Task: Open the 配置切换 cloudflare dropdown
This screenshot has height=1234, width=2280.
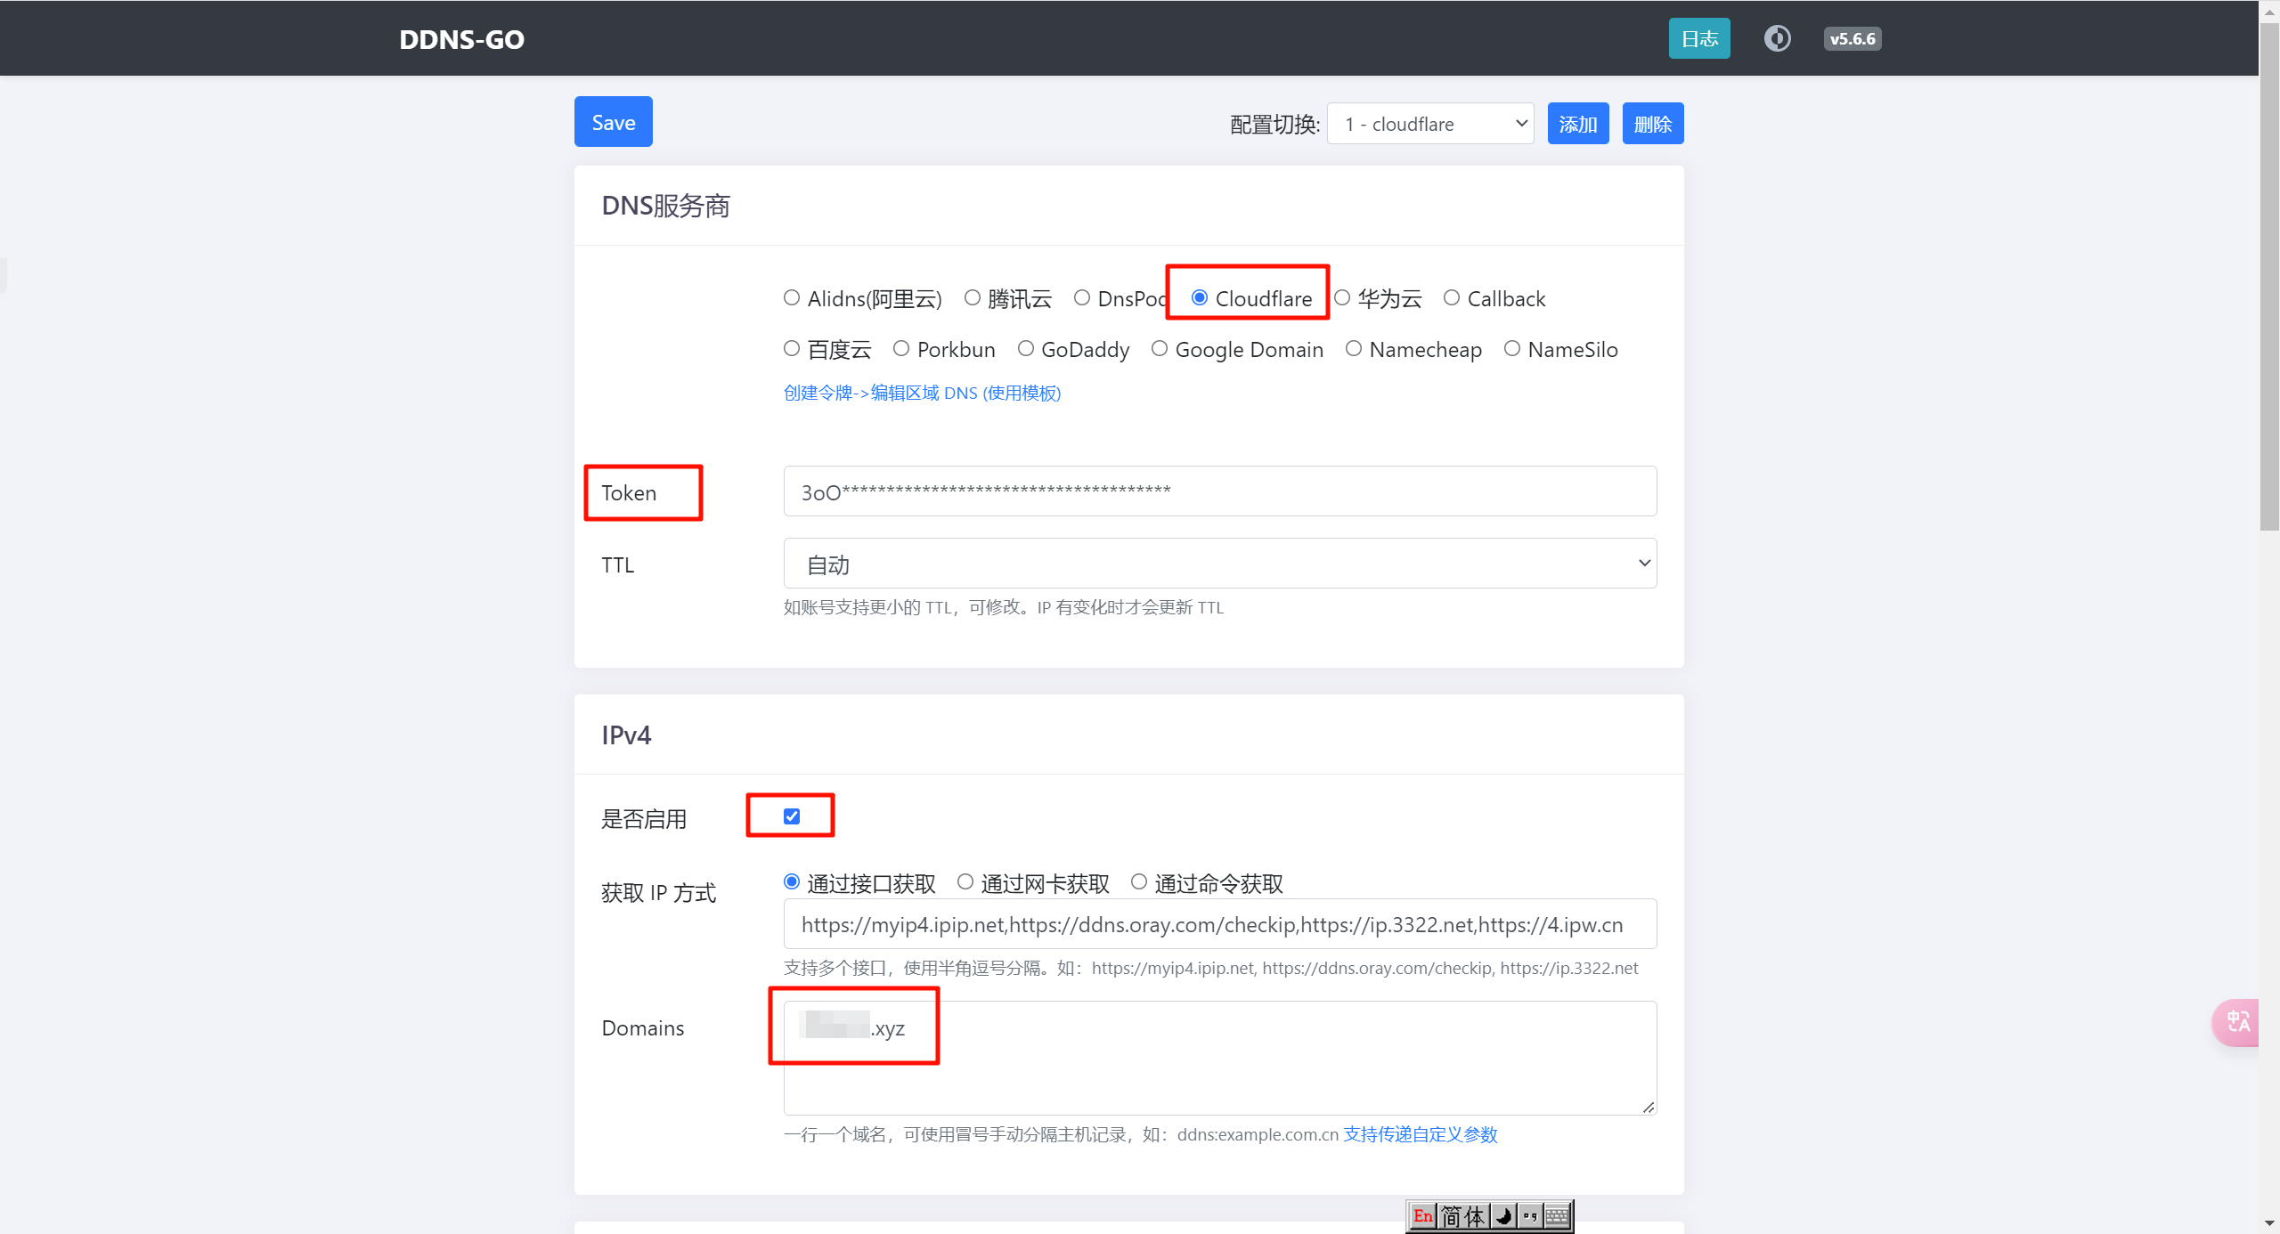Action: tap(1429, 124)
